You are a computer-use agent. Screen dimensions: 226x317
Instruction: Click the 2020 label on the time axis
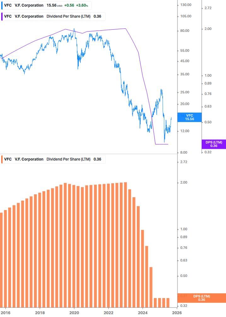(x=74, y=313)
